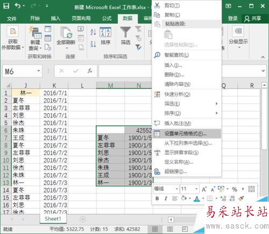Click cell J1 containing 林一
Screen dimensions: 269x234
coord(26,93)
